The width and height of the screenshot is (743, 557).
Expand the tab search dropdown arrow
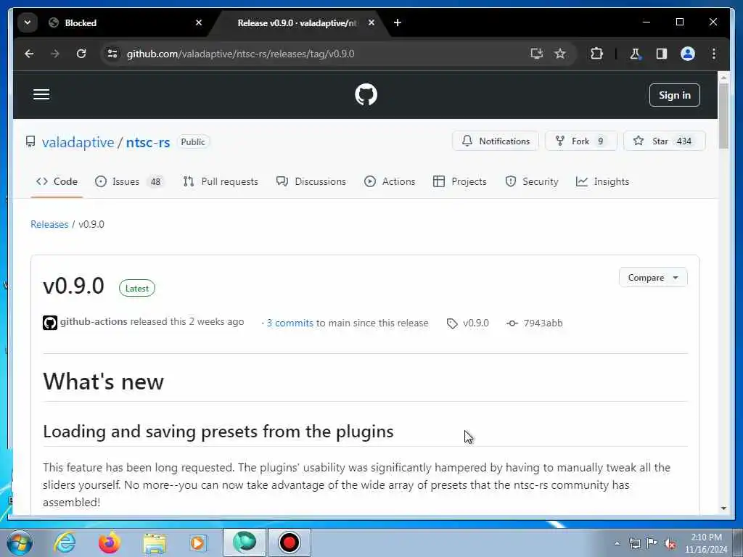pyautogui.click(x=28, y=22)
